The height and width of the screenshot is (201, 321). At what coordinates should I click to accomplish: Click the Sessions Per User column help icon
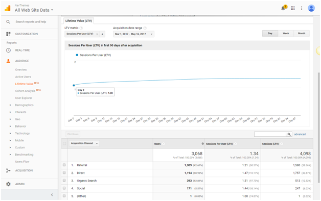(236, 144)
